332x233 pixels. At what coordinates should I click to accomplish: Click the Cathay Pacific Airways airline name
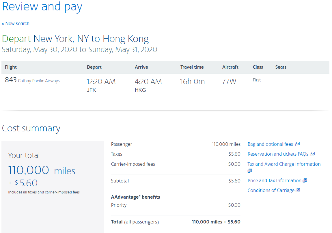(39, 81)
